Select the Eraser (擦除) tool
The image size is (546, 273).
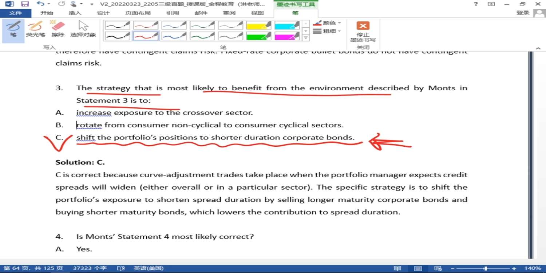click(x=58, y=29)
